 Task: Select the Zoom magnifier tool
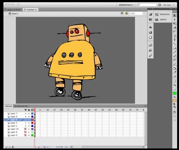[x=175, y=85]
